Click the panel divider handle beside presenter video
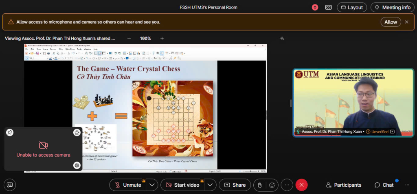 [291, 103]
